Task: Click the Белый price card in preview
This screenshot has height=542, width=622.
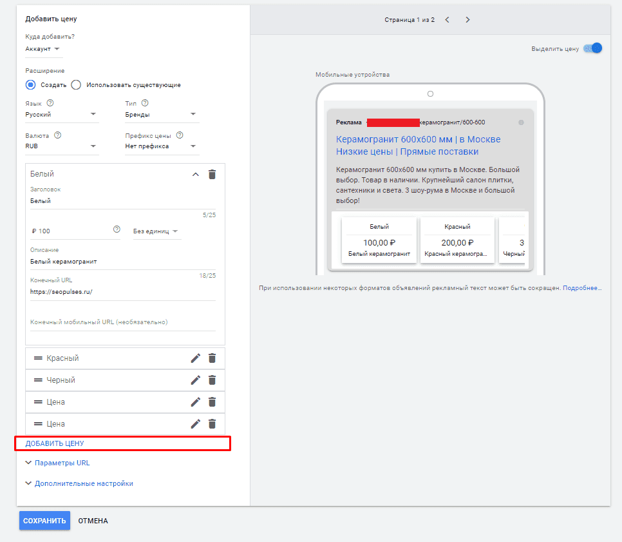Action: tap(379, 240)
